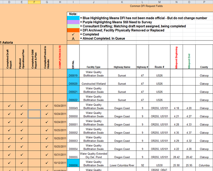Select completion date 10/12/2011
Screen dimensions: 213x171
pyautogui.click(x=60, y=163)
